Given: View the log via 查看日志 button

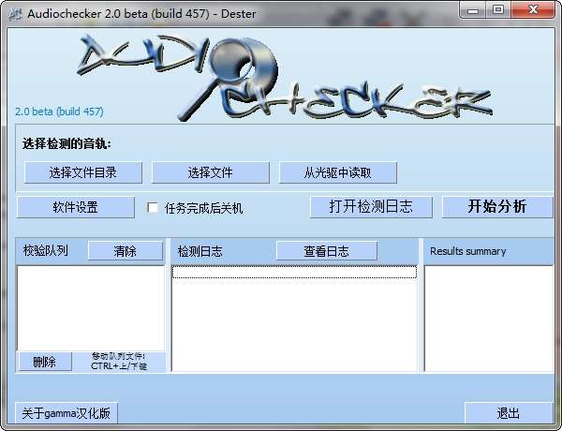Looking at the screenshot, I should tap(327, 251).
